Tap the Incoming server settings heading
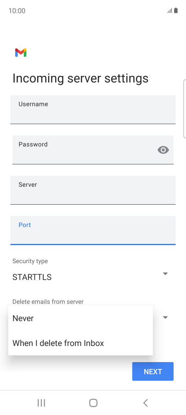 pyautogui.click(x=80, y=78)
